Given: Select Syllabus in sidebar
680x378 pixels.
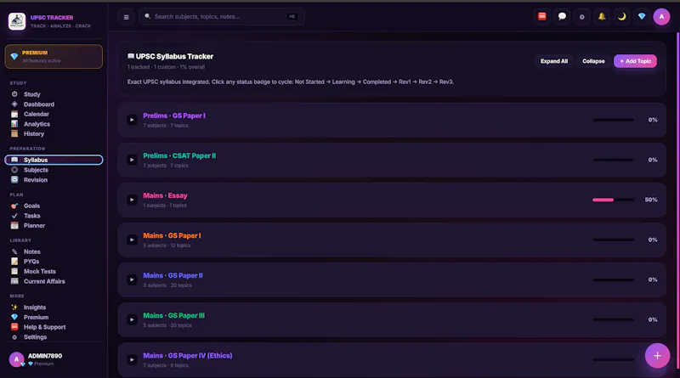Looking at the screenshot, I should point(54,160).
